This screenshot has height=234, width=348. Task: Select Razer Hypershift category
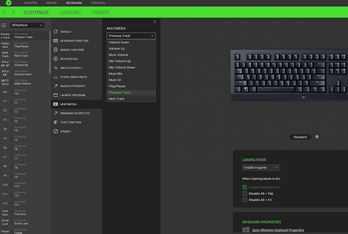pos(77,86)
